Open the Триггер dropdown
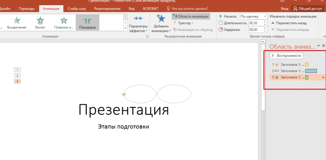The height and width of the screenshot is (160, 326). [x=183, y=23]
